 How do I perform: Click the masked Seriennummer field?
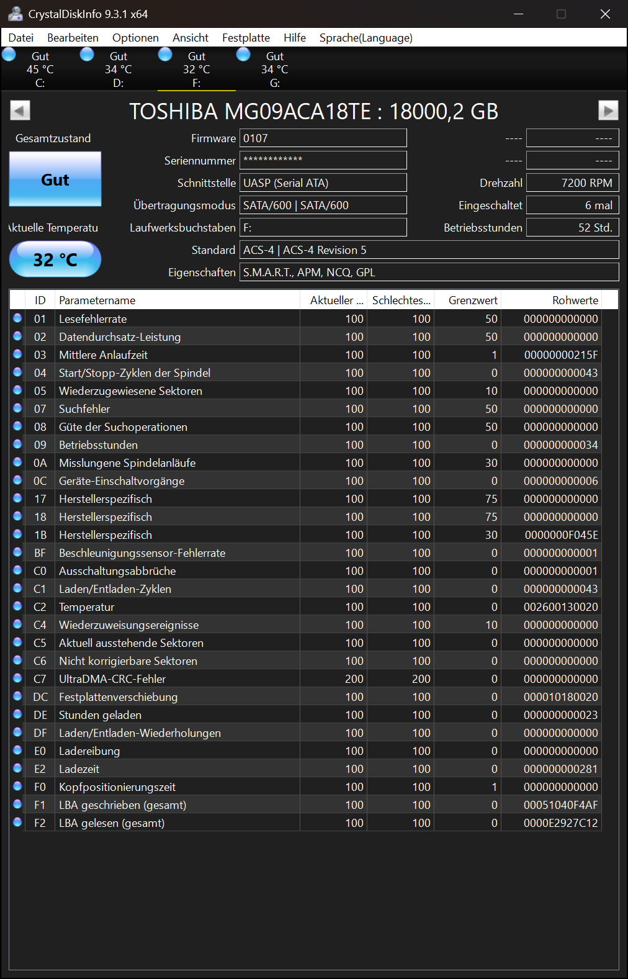pyautogui.click(x=323, y=160)
